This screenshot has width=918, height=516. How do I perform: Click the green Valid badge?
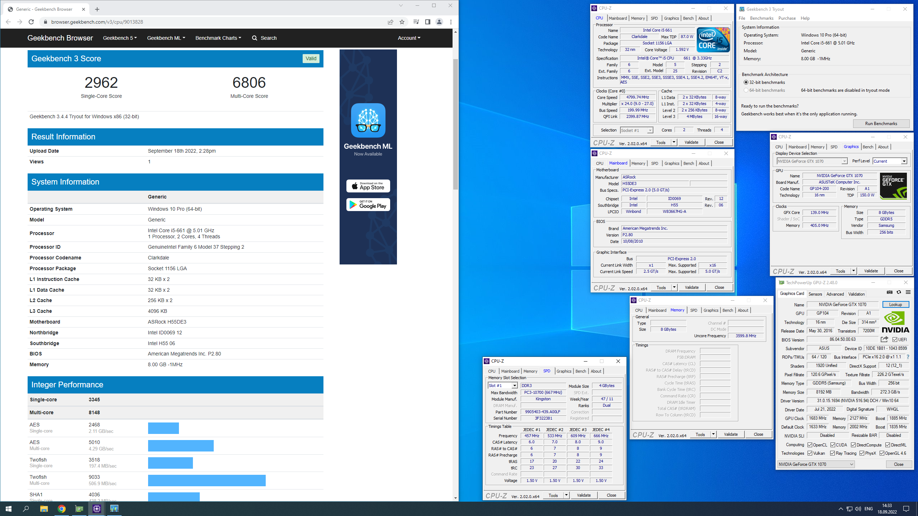(311, 59)
